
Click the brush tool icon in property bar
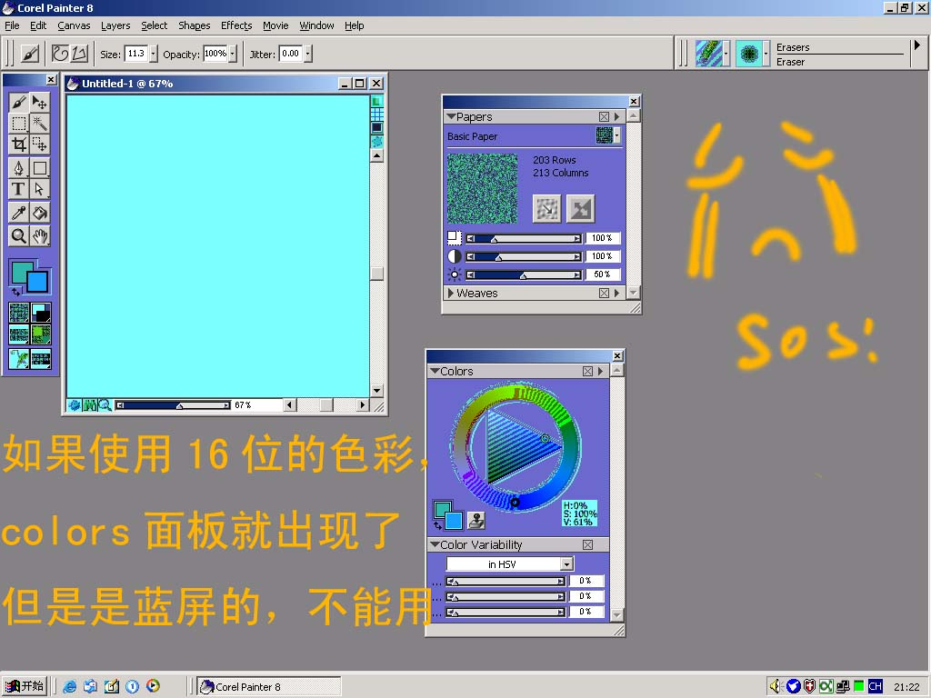coord(30,54)
